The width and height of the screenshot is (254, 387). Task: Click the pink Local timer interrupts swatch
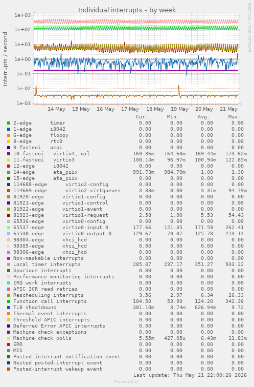9,264
